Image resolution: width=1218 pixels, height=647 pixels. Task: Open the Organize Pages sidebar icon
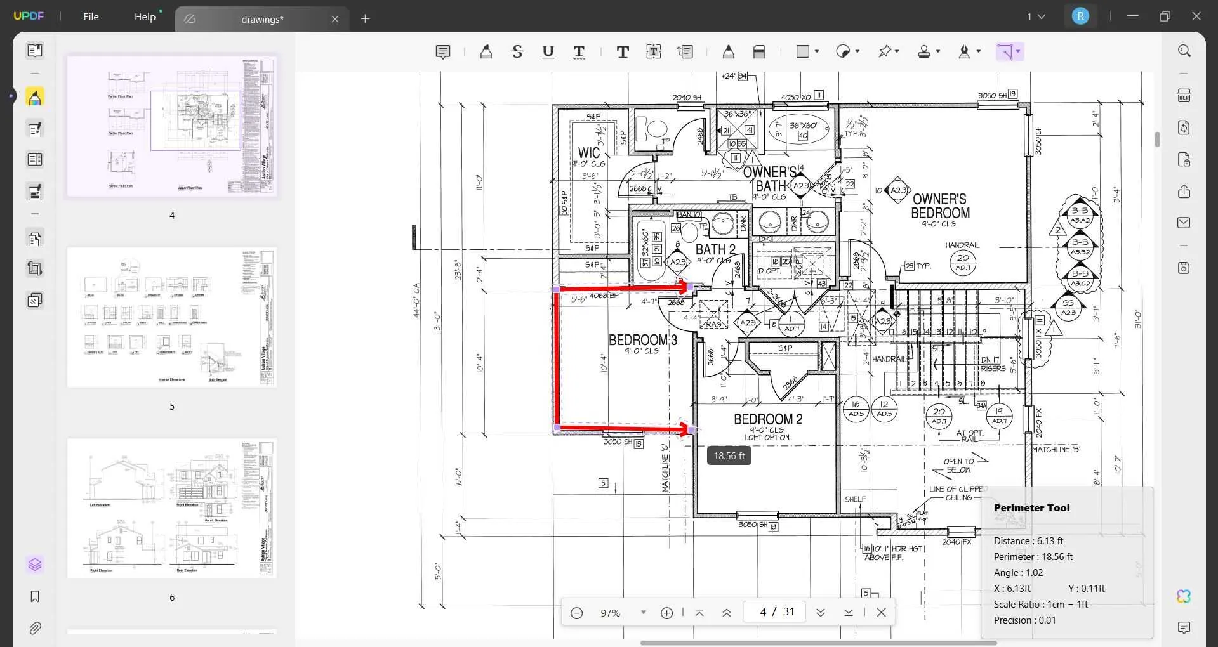pos(35,159)
